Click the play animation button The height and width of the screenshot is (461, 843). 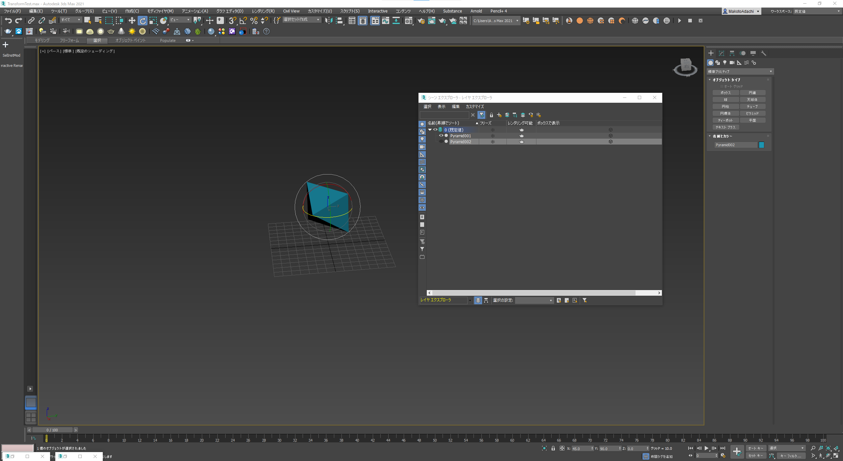pos(706,448)
